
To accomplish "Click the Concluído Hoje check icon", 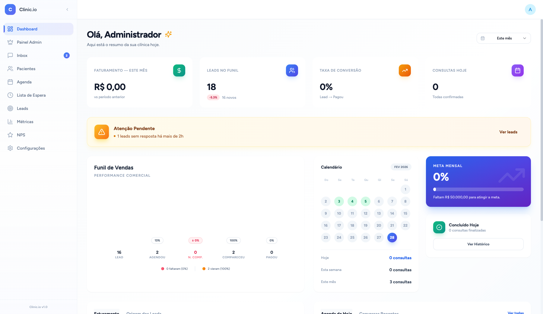I will 439,227.
